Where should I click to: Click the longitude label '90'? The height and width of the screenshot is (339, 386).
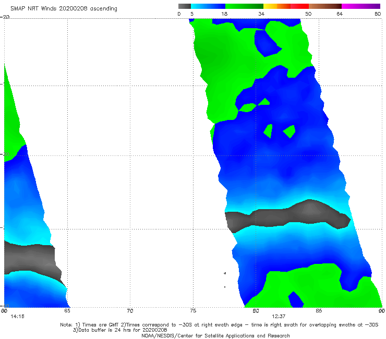click(382, 311)
